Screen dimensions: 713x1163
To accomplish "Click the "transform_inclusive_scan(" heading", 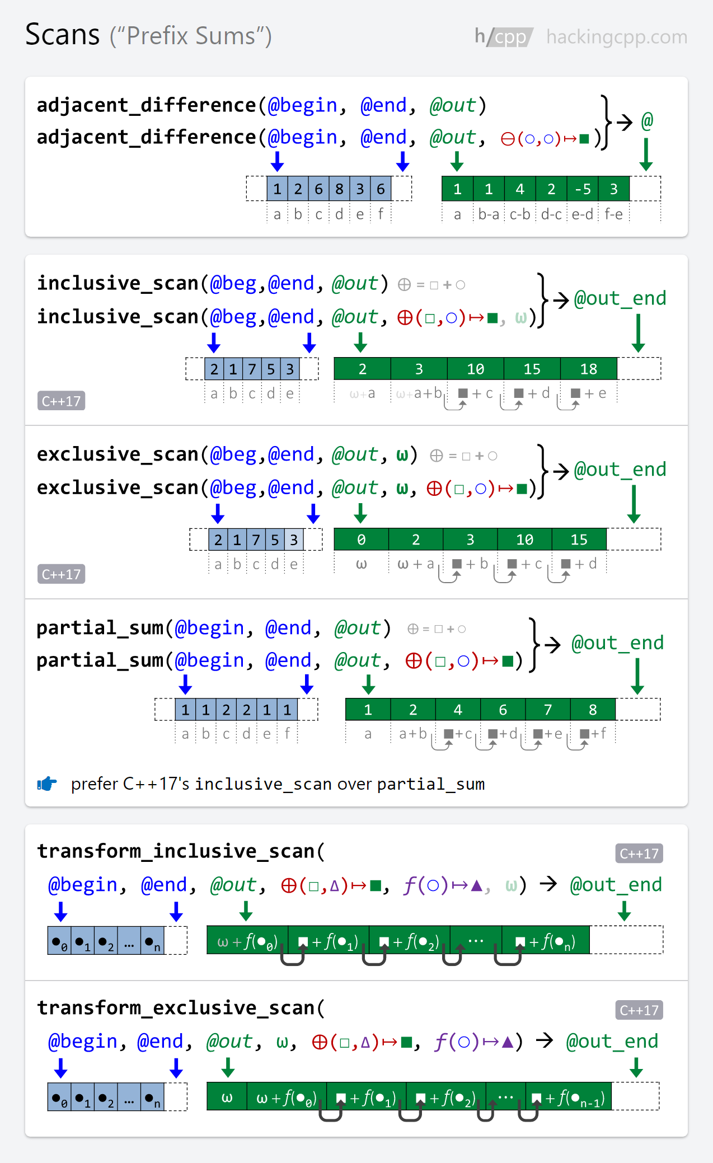I will point(181,851).
